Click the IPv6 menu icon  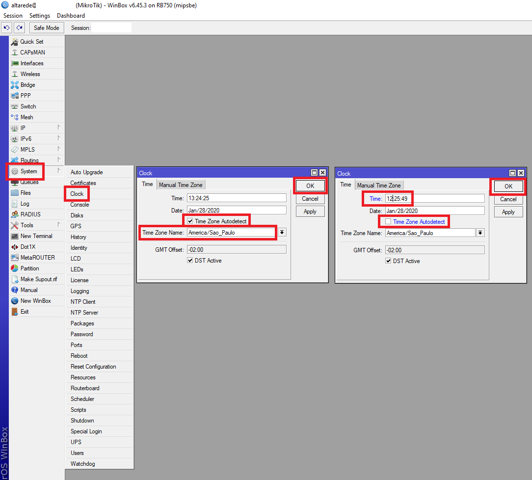(x=15, y=139)
